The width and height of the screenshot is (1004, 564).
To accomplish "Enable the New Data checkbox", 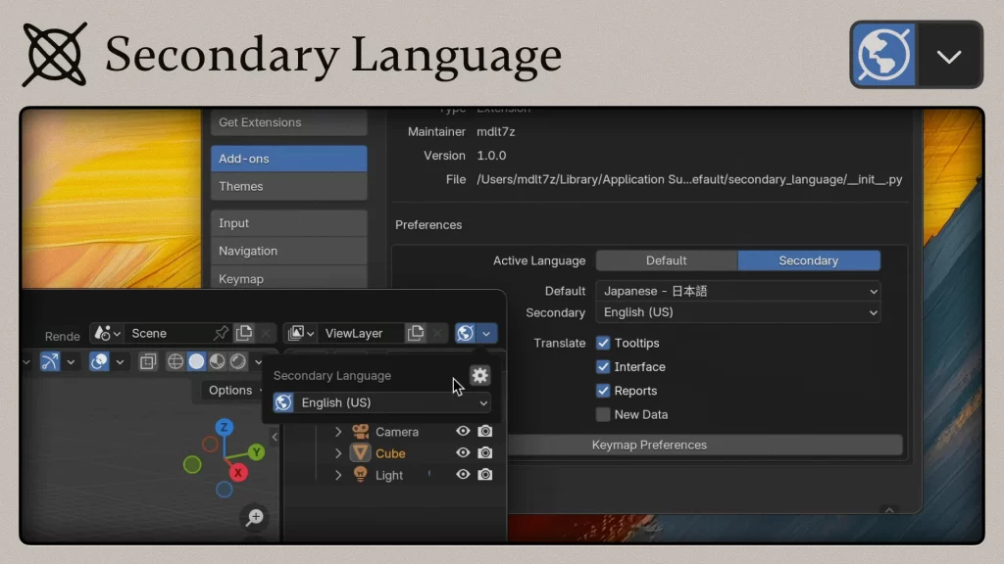I will (x=603, y=414).
